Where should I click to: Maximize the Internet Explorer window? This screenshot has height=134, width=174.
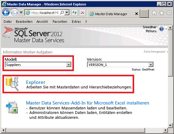[x=164, y=4]
